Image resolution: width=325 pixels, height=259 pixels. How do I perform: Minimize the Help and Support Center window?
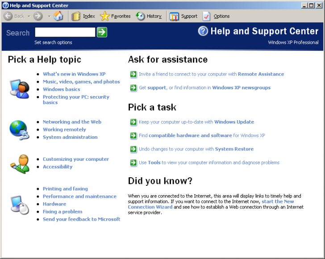[x=304, y=5]
